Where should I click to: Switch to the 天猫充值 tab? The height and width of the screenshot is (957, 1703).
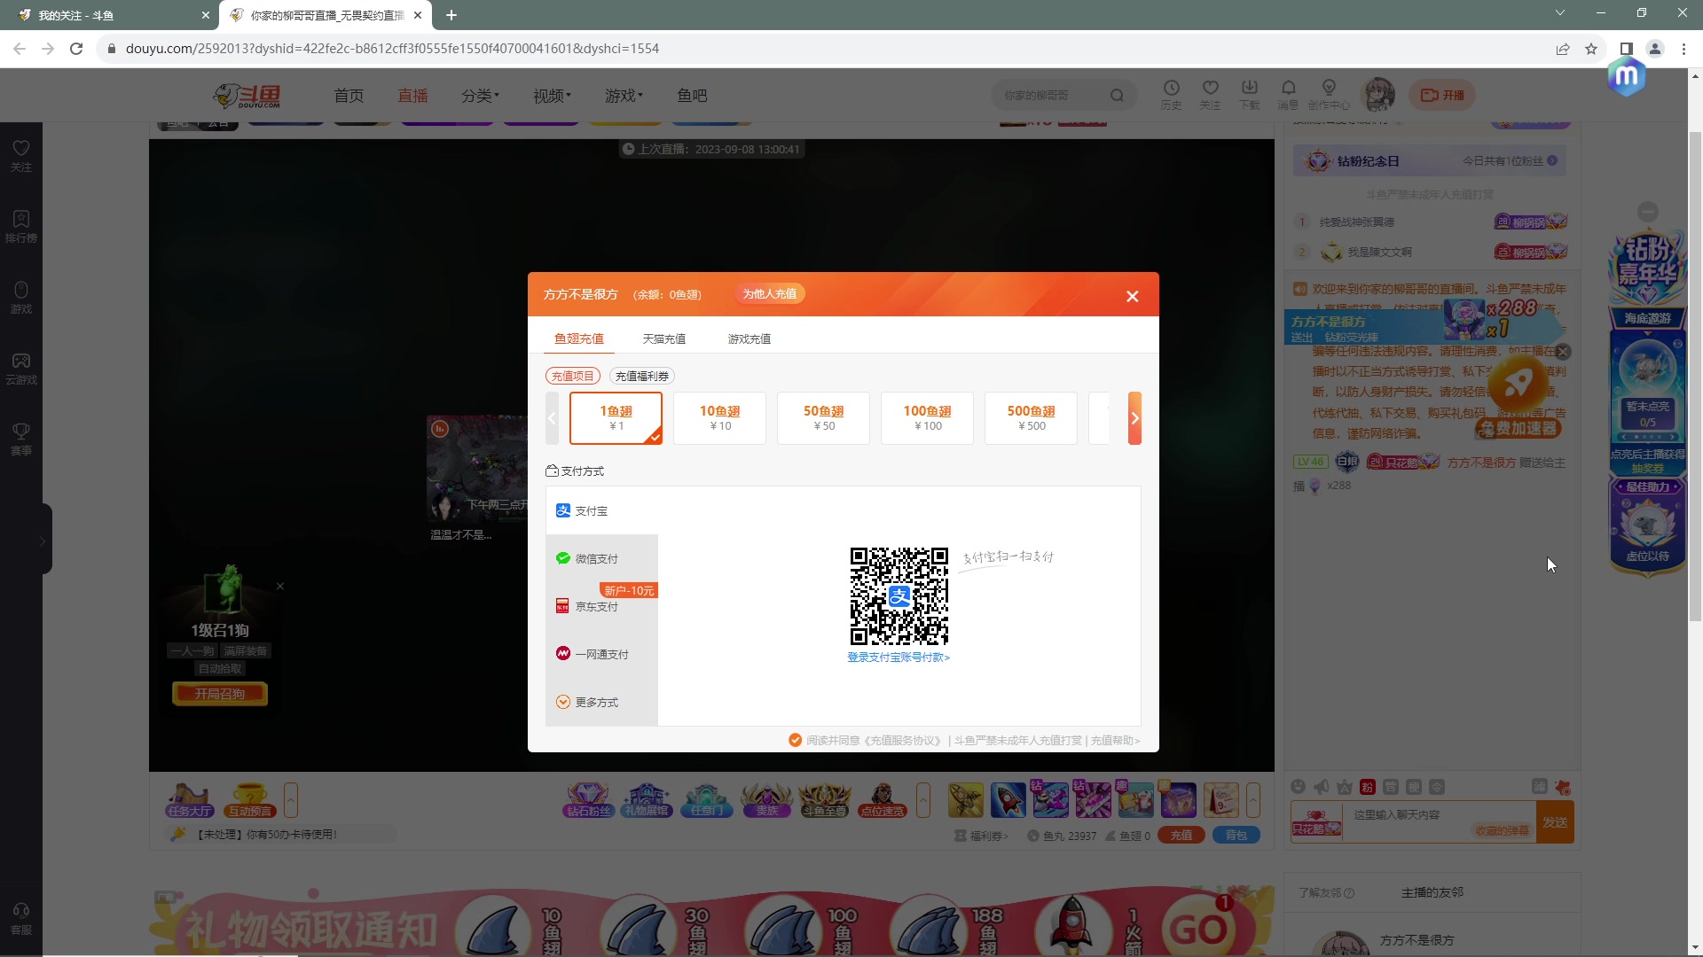[x=663, y=338]
